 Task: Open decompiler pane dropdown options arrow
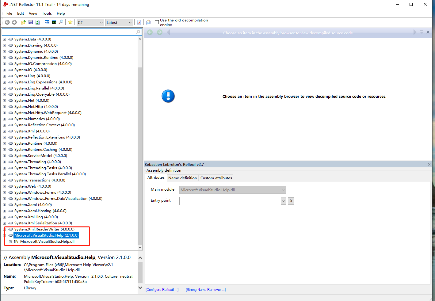tap(422, 32)
